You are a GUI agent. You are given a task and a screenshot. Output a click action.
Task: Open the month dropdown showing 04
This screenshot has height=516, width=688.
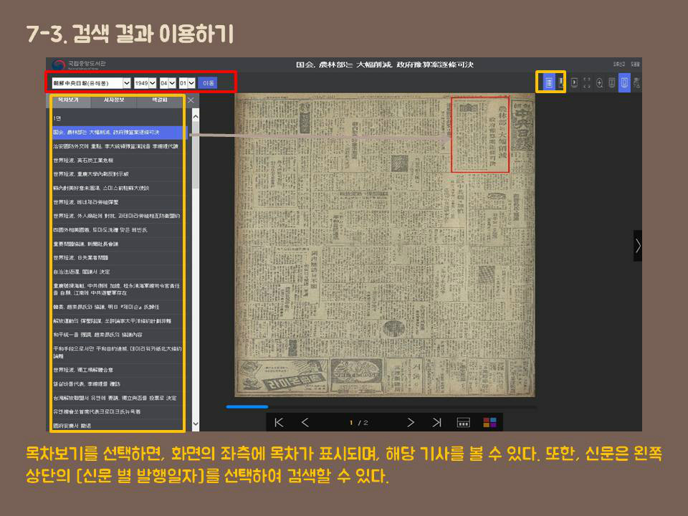pos(168,83)
